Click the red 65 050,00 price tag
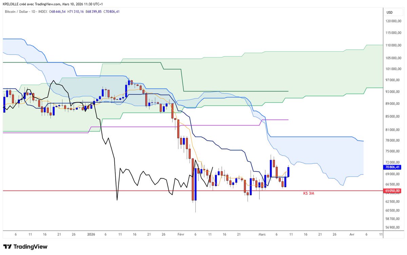 click(x=392, y=191)
